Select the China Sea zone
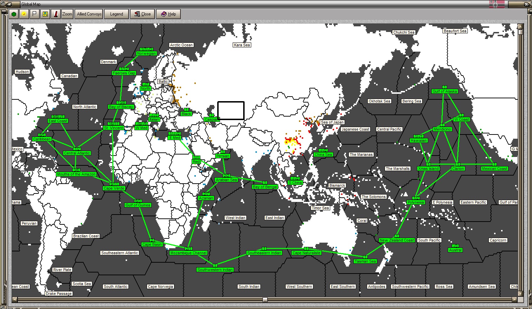532x309 pixels. click(323, 154)
